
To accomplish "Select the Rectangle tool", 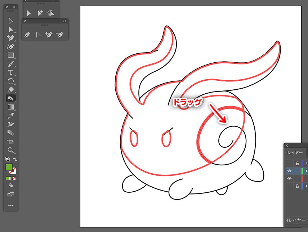I will click(11, 55).
